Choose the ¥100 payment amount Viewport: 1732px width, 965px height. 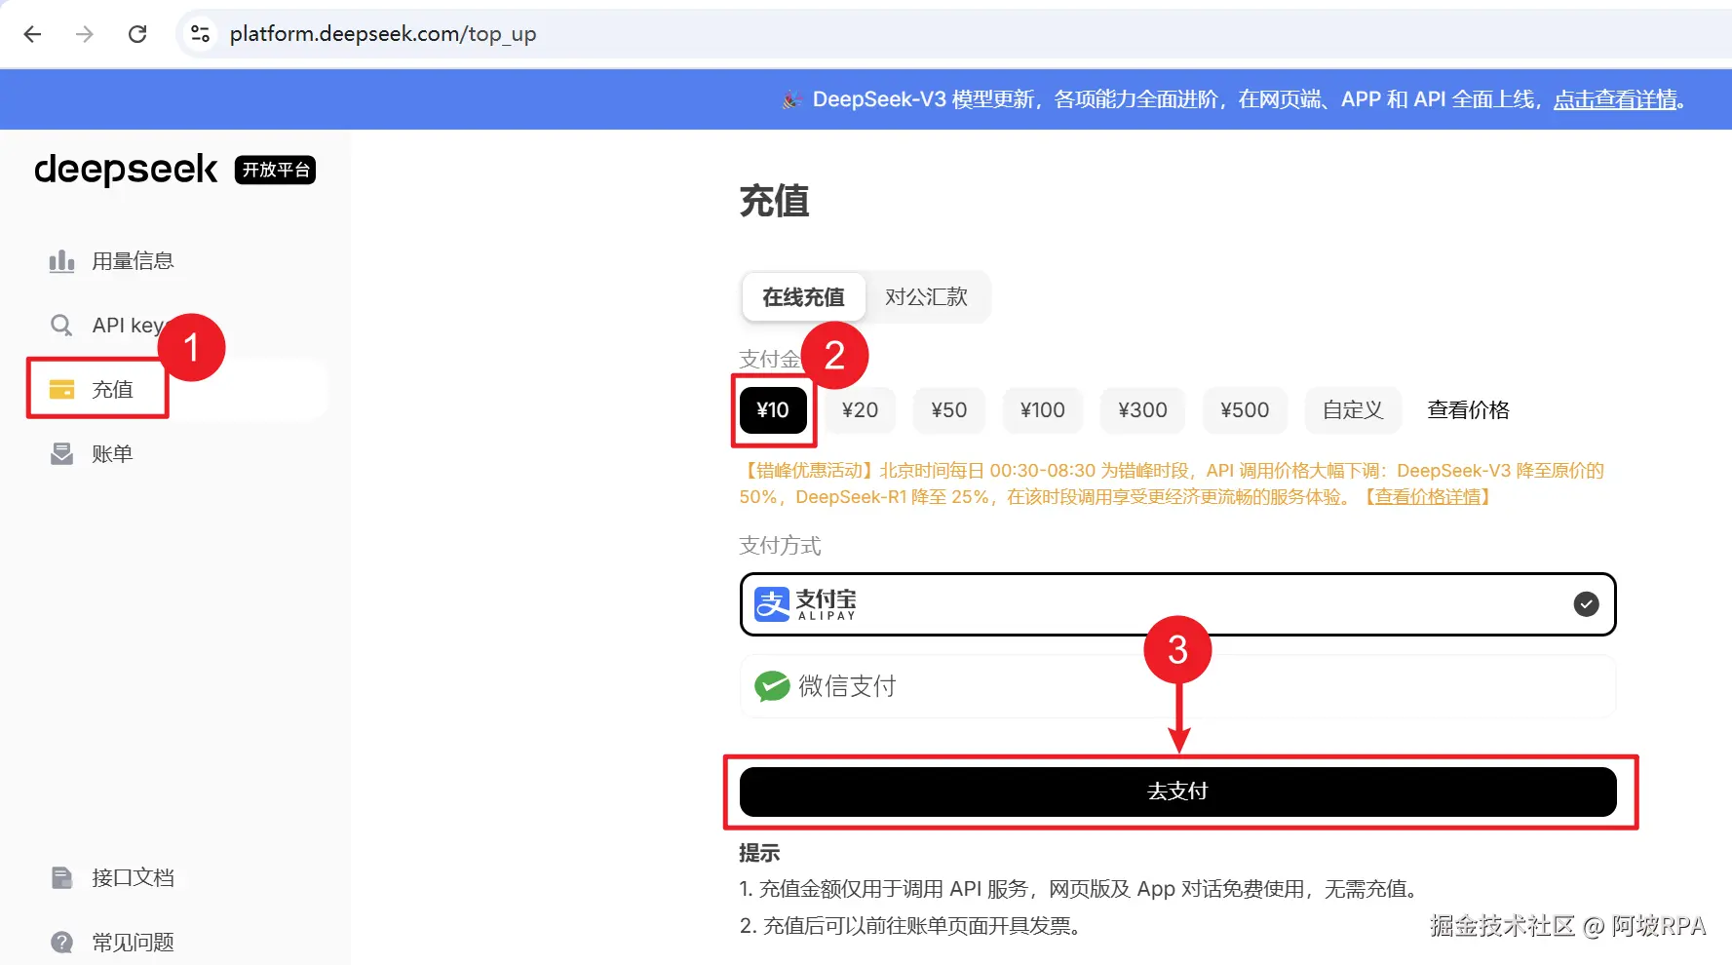tap(1042, 410)
